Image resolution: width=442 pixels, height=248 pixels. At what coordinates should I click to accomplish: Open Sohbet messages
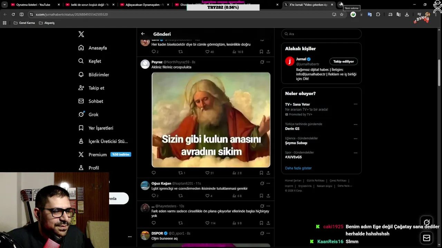(x=91, y=101)
